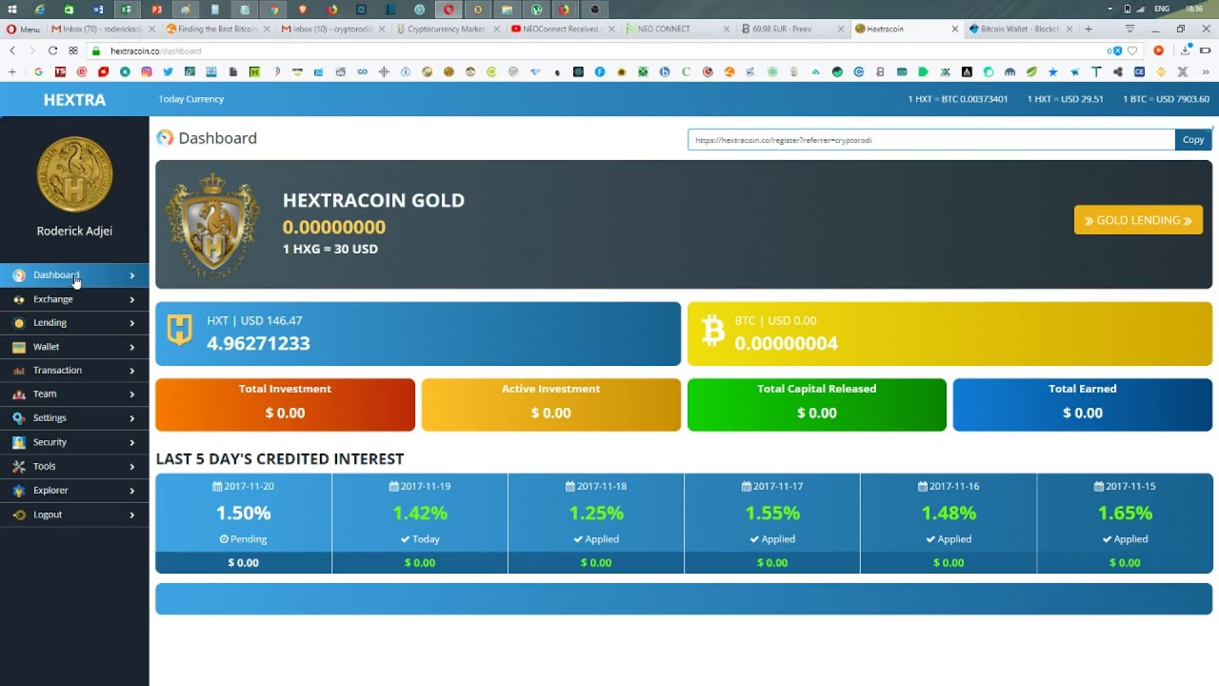1219x686 pixels.
Task: Expand the Tools menu chevron
Action: click(x=132, y=467)
